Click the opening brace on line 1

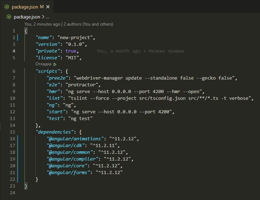click(x=26, y=31)
